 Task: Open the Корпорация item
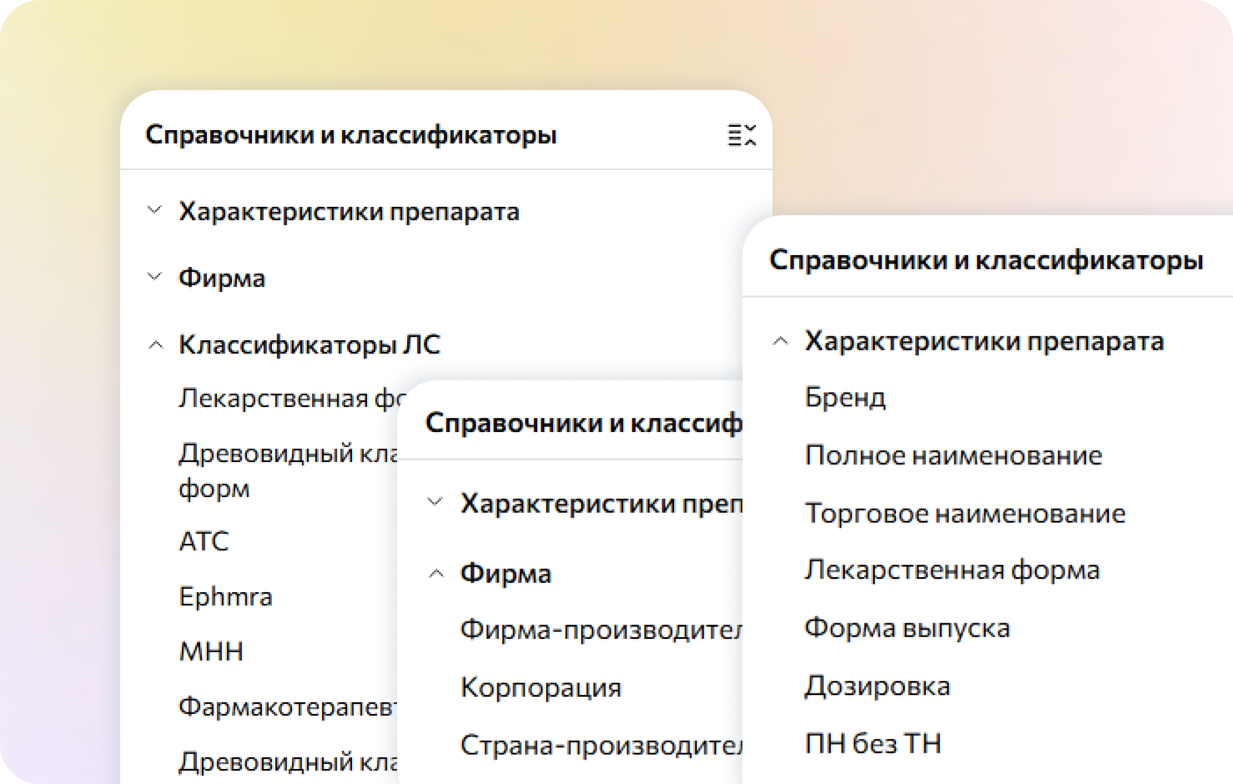coord(541,688)
